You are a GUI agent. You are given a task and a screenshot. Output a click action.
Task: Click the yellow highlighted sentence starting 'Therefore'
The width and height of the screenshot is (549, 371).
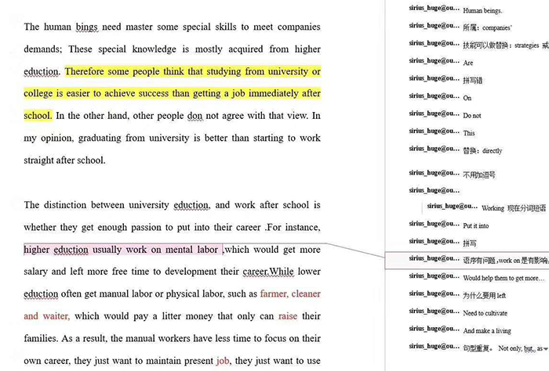pos(192,72)
